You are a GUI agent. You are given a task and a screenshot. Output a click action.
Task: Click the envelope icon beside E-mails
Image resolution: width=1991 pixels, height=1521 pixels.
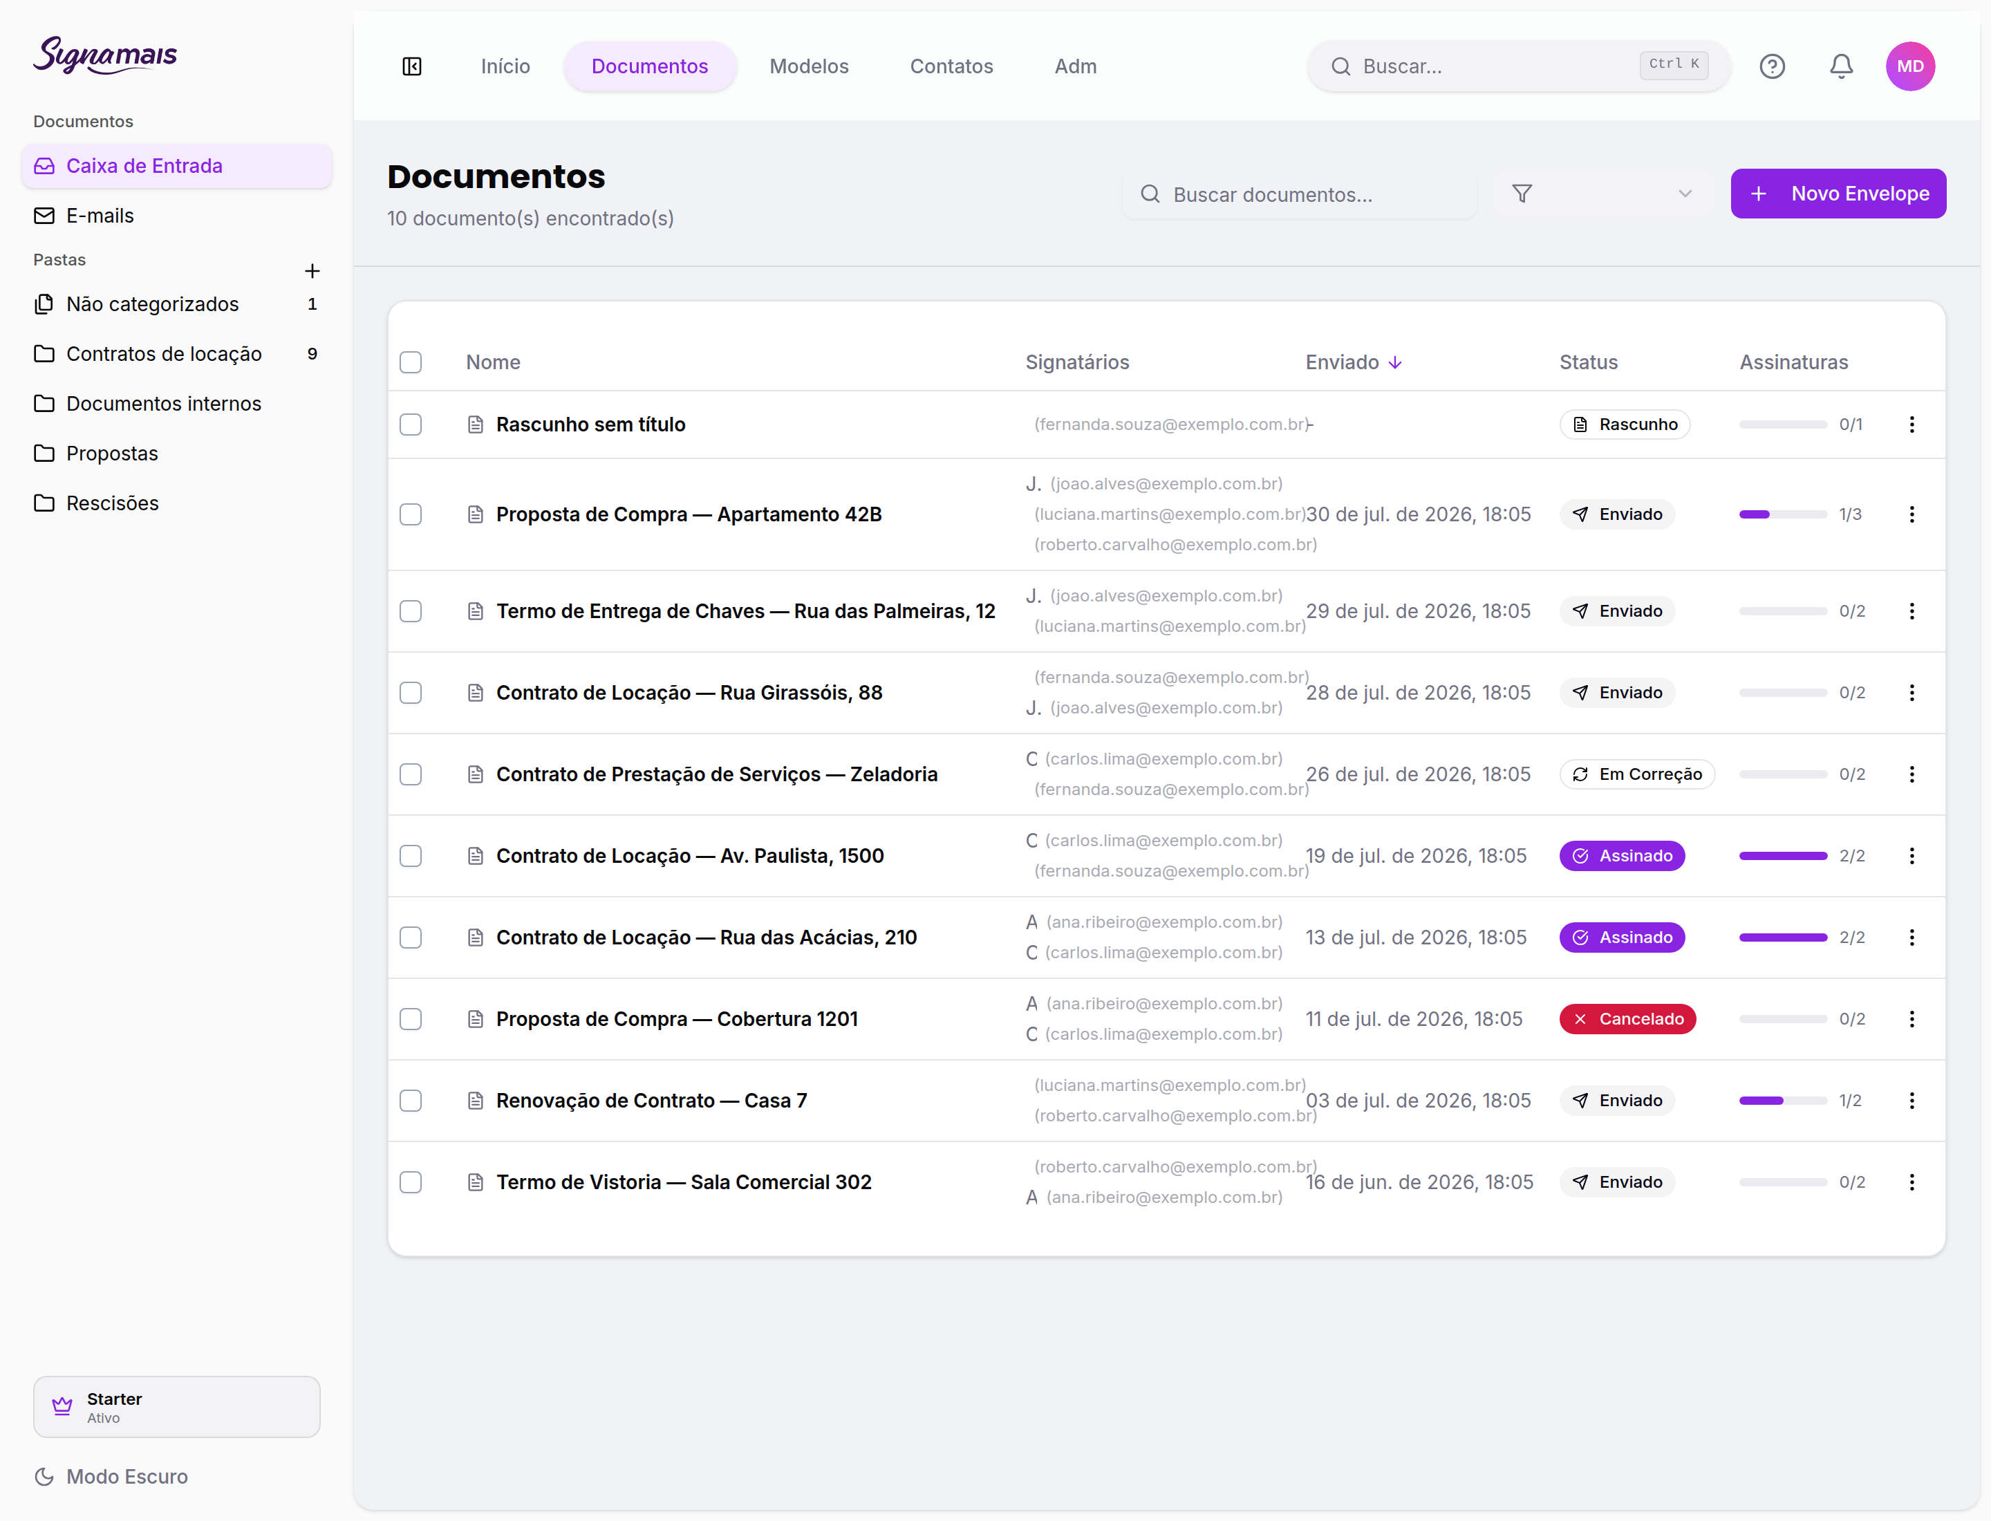point(44,216)
